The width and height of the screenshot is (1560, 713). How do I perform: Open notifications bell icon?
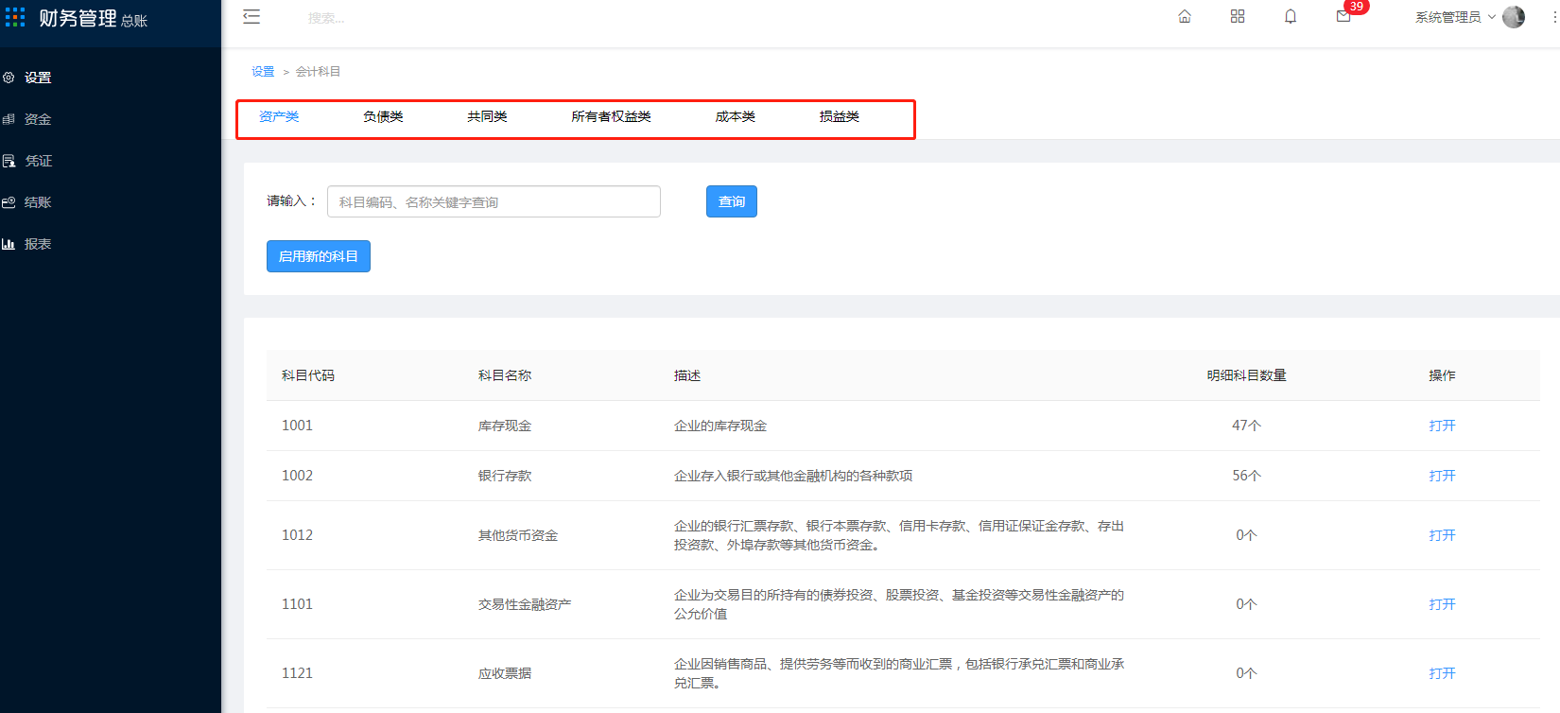1291,17
